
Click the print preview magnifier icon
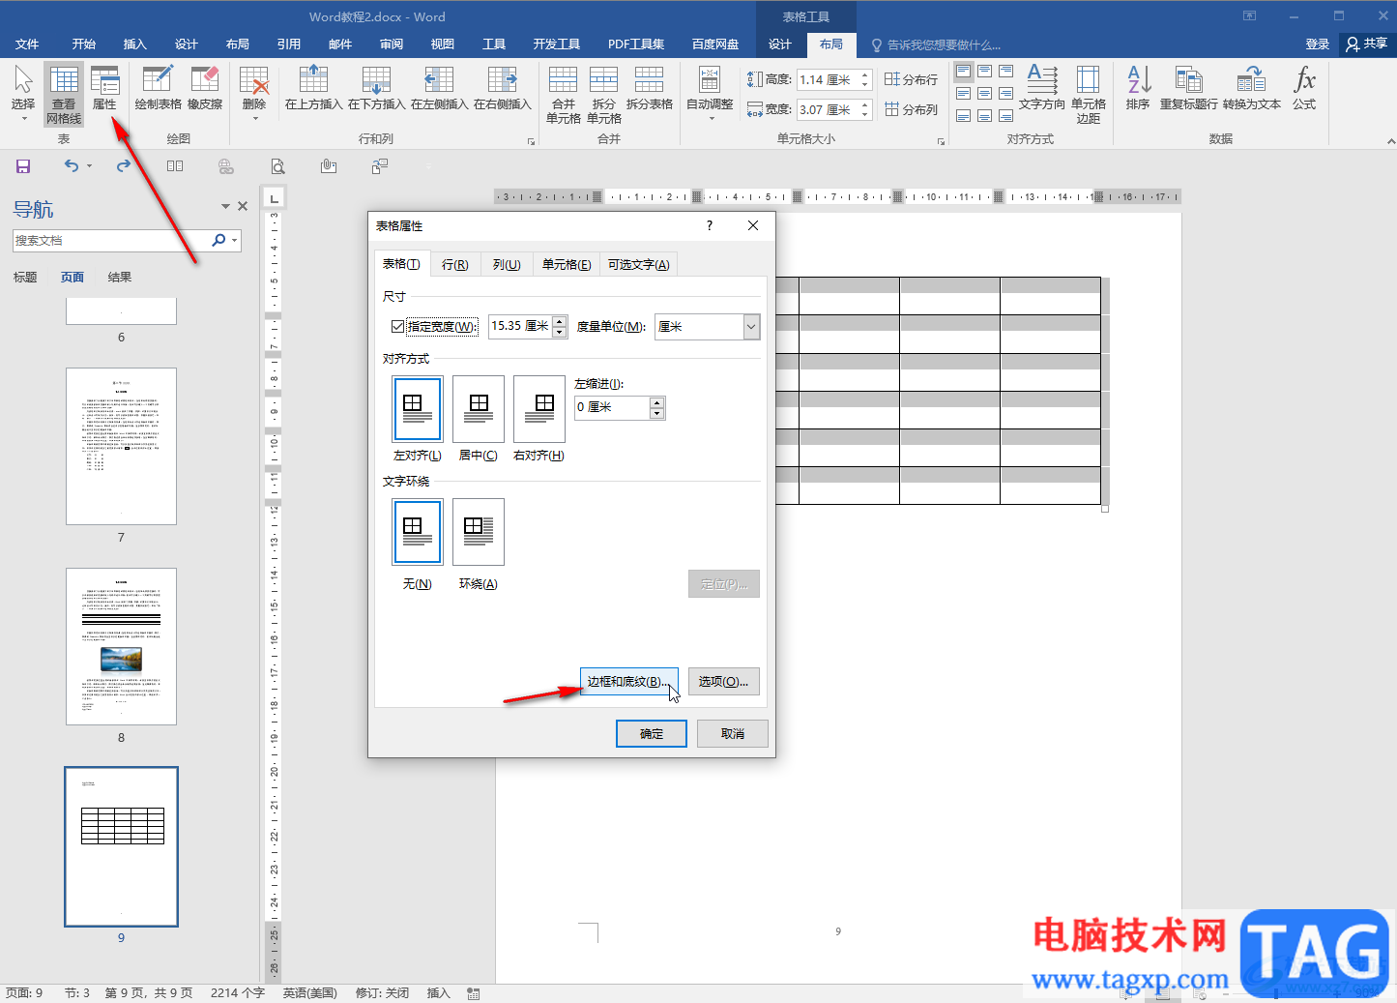pyautogui.click(x=277, y=166)
